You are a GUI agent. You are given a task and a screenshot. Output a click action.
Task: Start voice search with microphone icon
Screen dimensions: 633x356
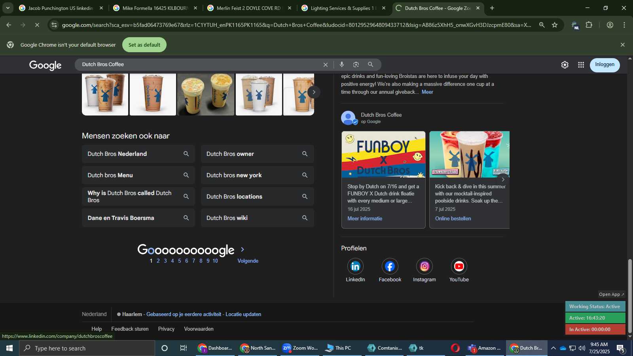(342, 64)
